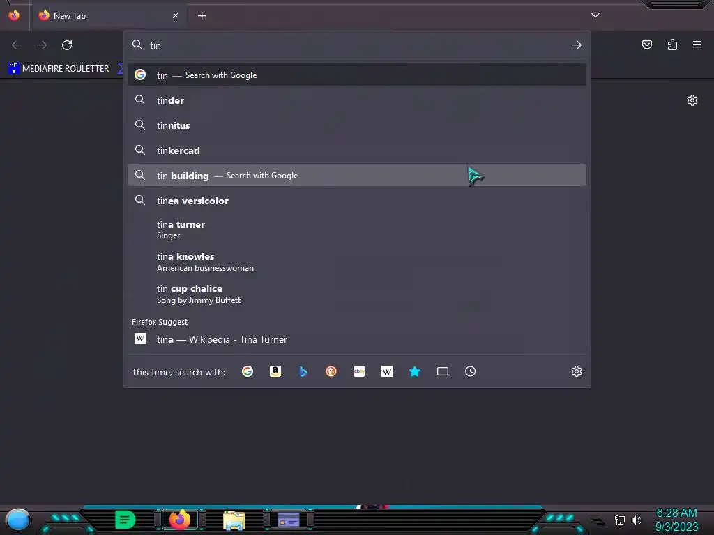Choose 'tin — Search with Google' suggestion
Image resolution: width=714 pixels, height=535 pixels.
(357, 75)
